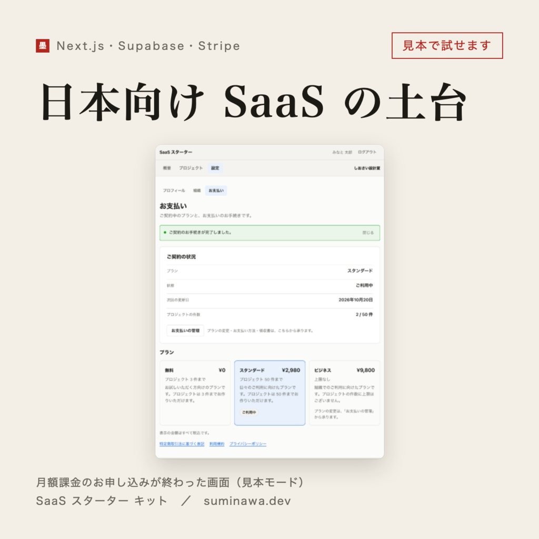
Task: Click the ¥9,800 price
Action: (x=365, y=370)
